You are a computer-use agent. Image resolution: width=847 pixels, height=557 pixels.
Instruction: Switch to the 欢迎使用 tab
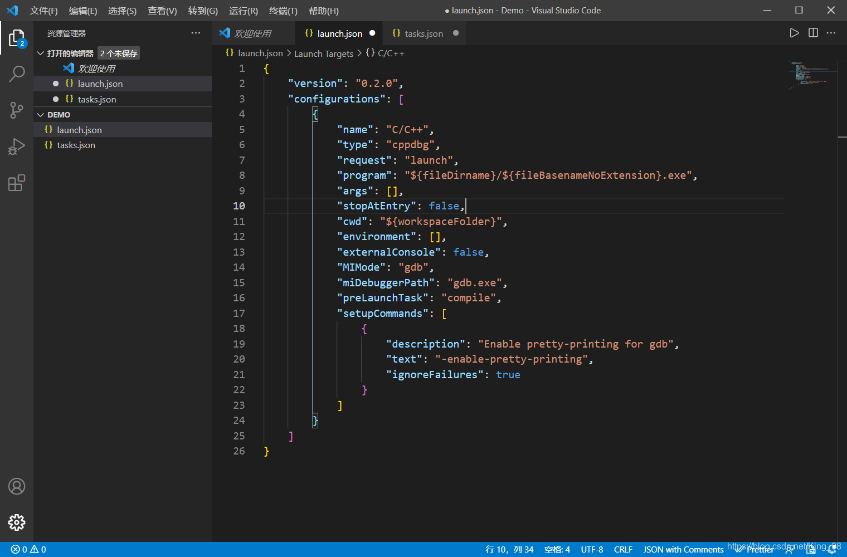[x=252, y=33]
